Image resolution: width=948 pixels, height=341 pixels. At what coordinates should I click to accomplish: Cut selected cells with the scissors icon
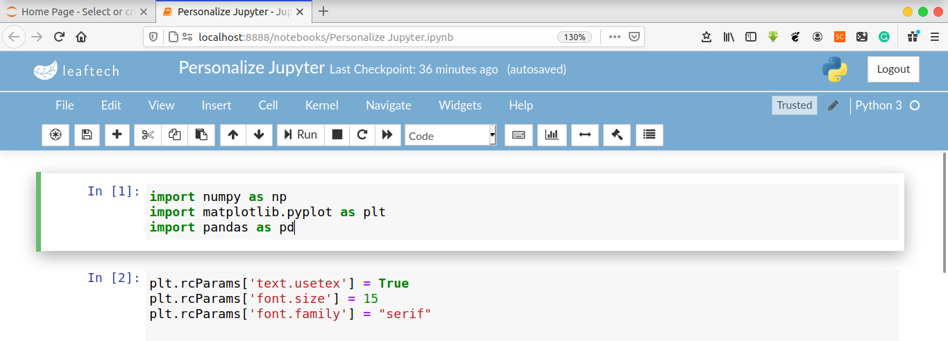148,135
